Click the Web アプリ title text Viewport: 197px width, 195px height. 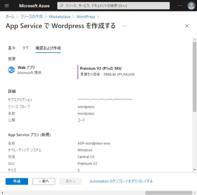(26, 68)
